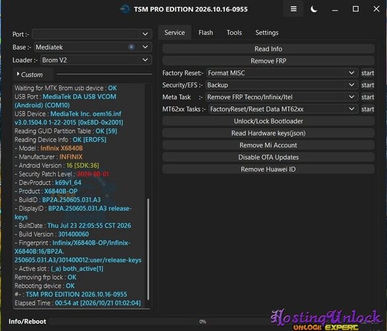Image resolution: width=387 pixels, height=331 pixels.
Task: Click the log panel scrollbar
Action: [x=148, y=249]
